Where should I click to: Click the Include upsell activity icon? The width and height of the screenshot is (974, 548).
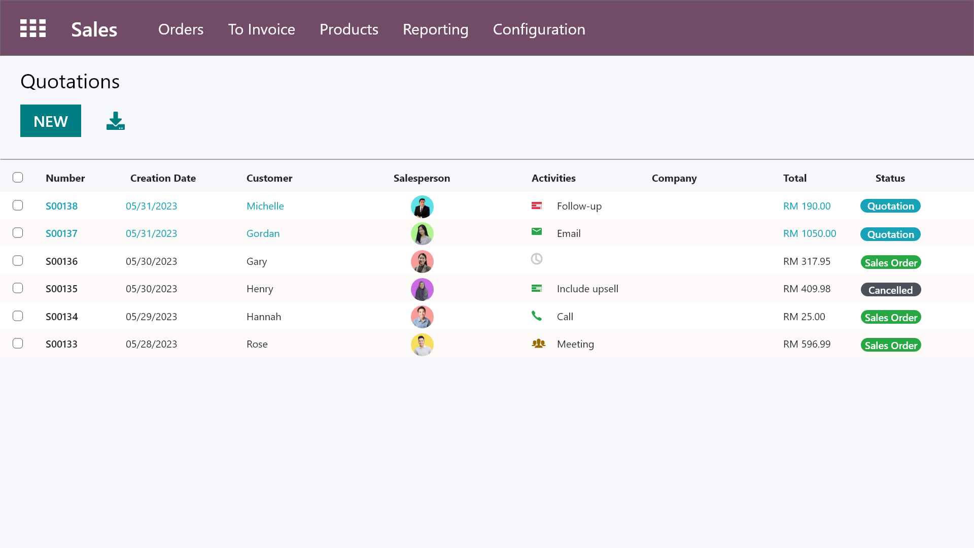click(537, 288)
